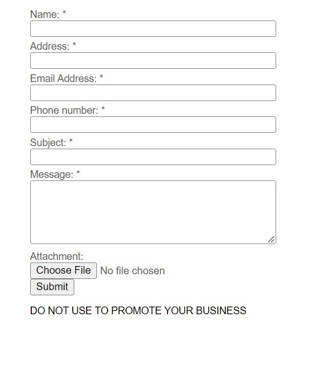Click the "Attachment:" label
Screen dimensions: 312x386
click(x=56, y=256)
